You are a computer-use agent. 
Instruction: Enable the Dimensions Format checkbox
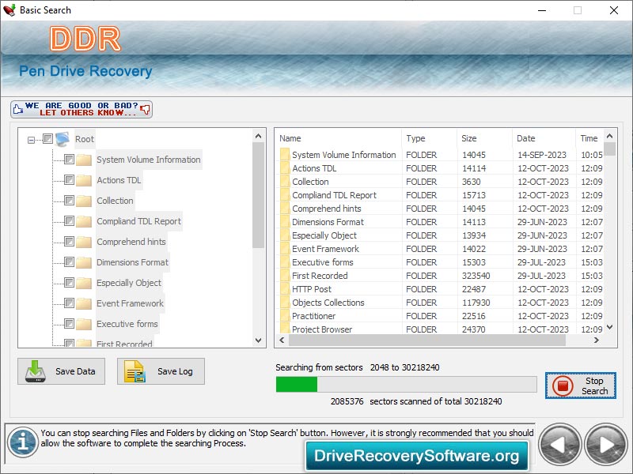(69, 262)
